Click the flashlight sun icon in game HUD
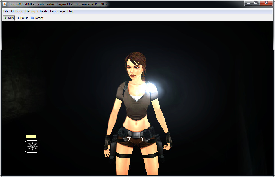This screenshot has height=177, width=275. click(32, 147)
